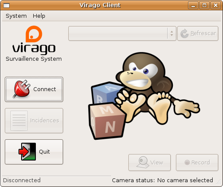The width and height of the screenshot is (223, 187).
Task: Click the window resize grip corner
Action: [x=219, y=182]
